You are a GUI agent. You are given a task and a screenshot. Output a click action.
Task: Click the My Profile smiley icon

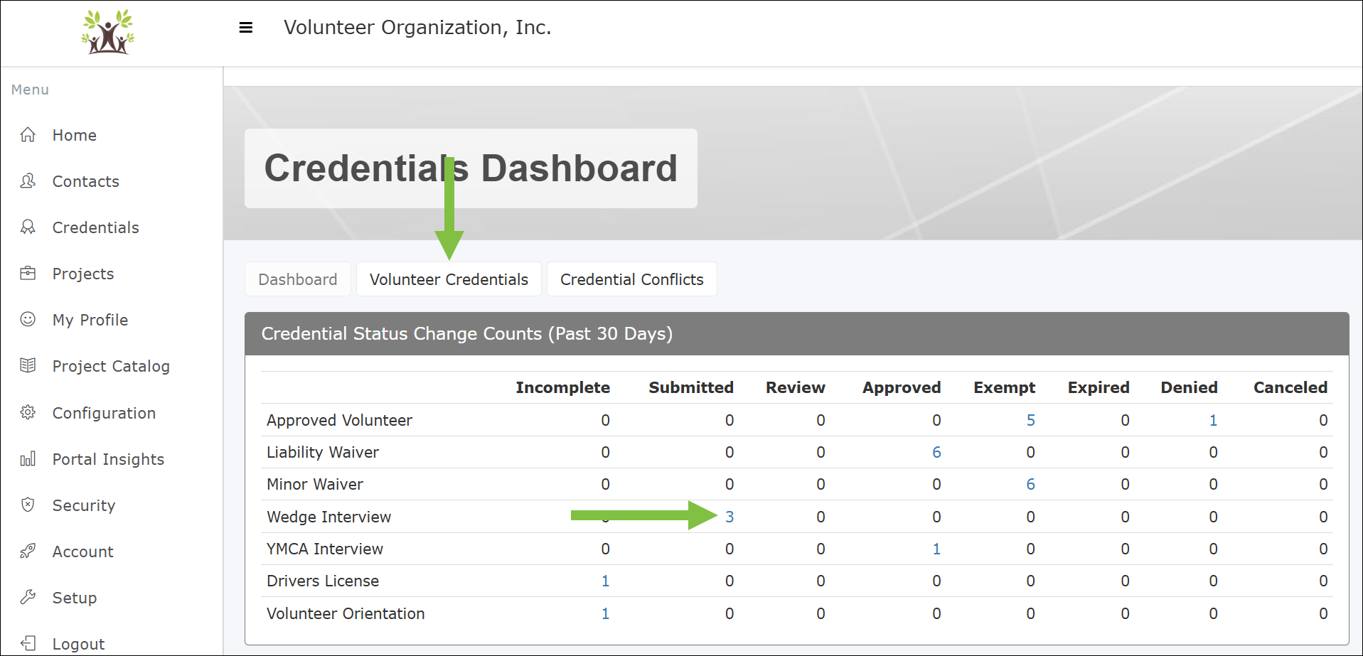tap(28, 319)
